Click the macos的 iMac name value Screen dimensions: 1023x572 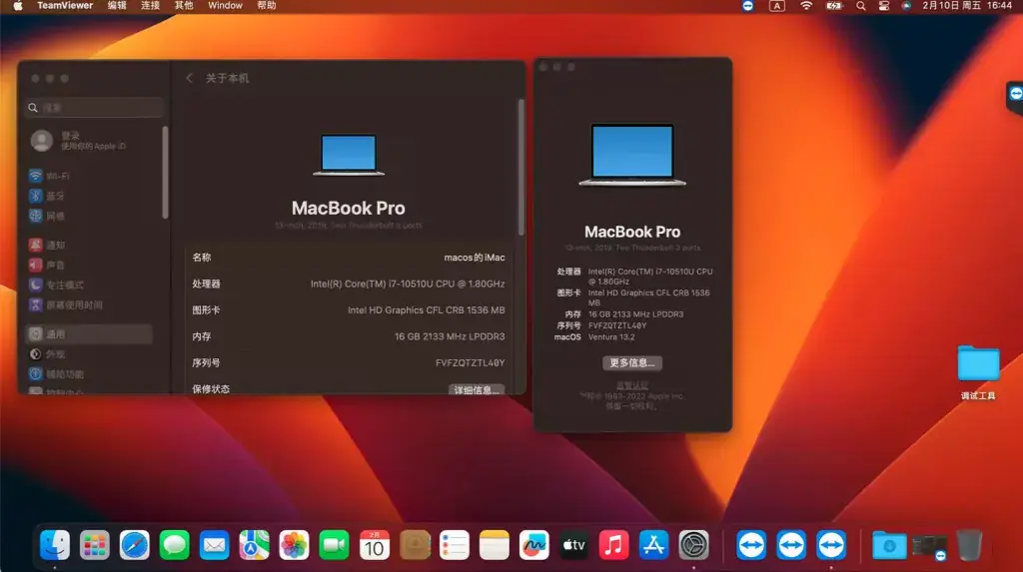tap(475, 258)
